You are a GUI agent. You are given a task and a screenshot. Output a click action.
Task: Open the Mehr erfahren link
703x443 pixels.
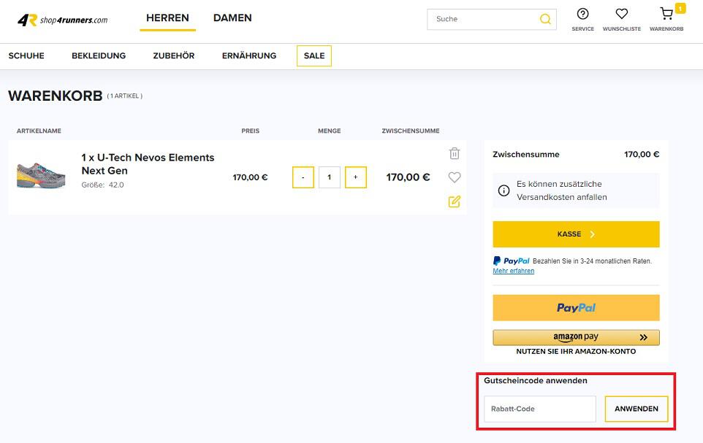513,271
